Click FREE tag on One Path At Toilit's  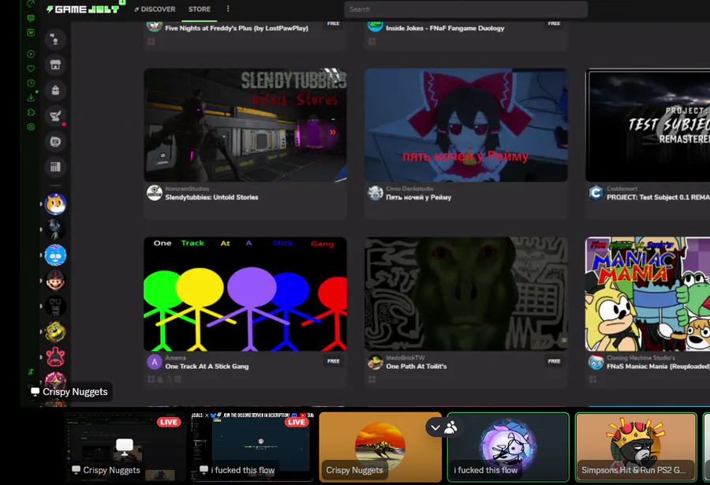(554, 361)
